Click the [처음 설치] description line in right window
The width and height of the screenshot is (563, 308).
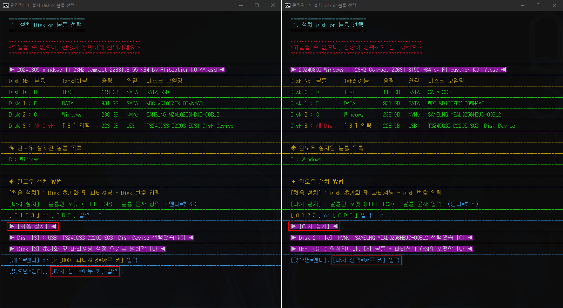pyautogui.click(x=366, y=193)
